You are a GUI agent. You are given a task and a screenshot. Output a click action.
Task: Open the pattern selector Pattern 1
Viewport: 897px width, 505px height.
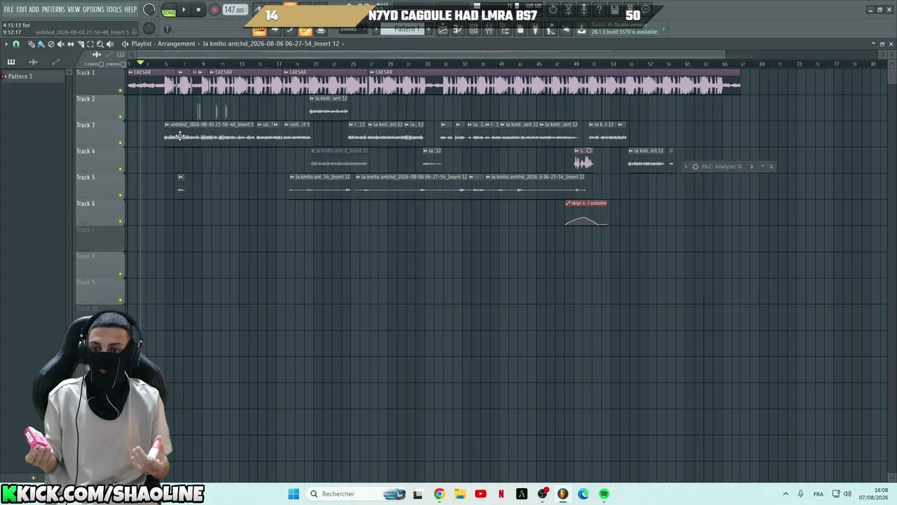406,29
